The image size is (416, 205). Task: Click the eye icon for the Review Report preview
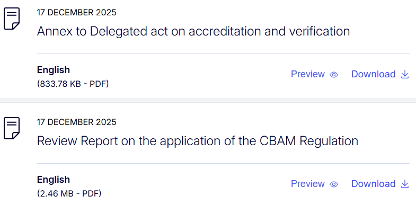pos(334,184)
